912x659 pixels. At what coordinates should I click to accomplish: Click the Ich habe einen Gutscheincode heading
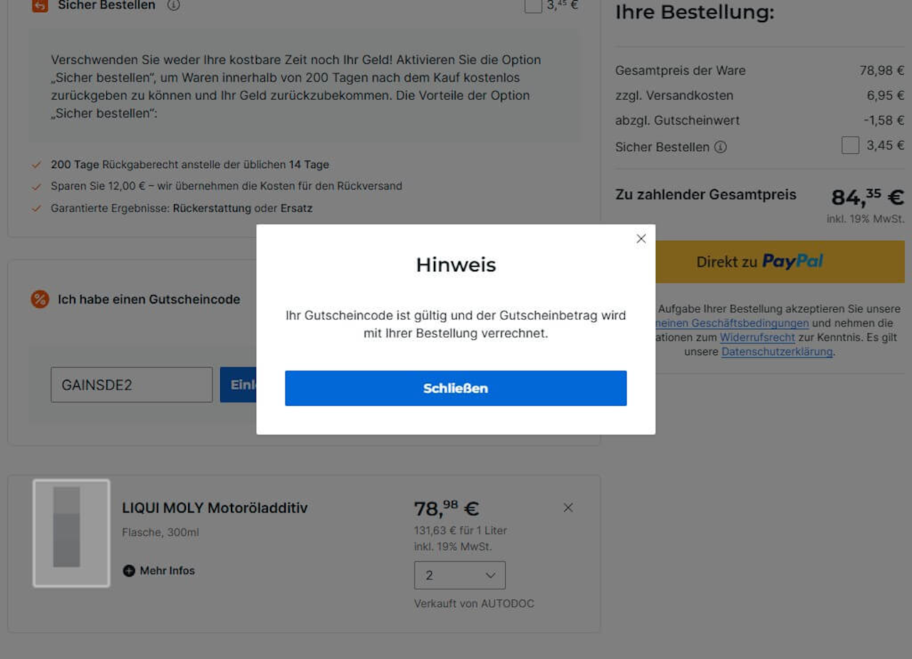coord(149,299)
